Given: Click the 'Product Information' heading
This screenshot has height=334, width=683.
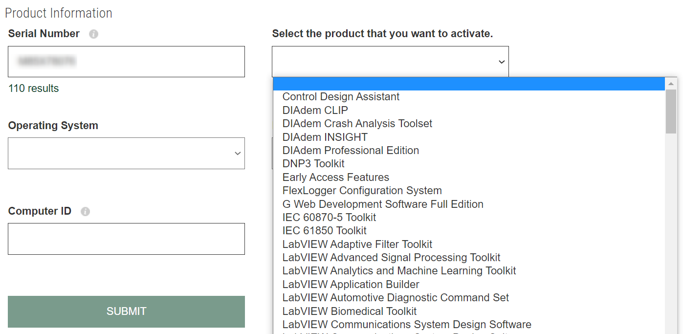Looking at the screenshot, I should coord(59,13).
